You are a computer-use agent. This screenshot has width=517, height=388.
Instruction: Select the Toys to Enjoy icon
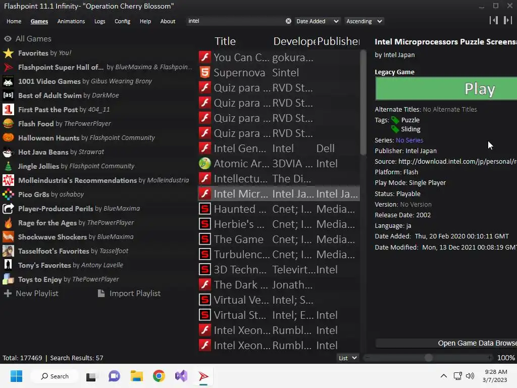(x=8, y=279)
